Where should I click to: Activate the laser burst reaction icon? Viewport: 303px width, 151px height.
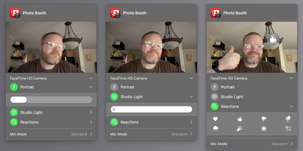[x=264, y=129]
